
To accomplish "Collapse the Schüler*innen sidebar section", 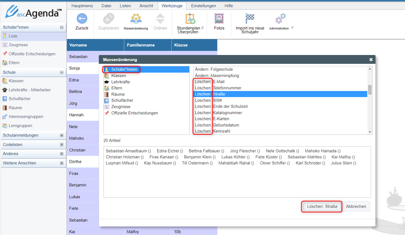I will click(x=62, y=27).
